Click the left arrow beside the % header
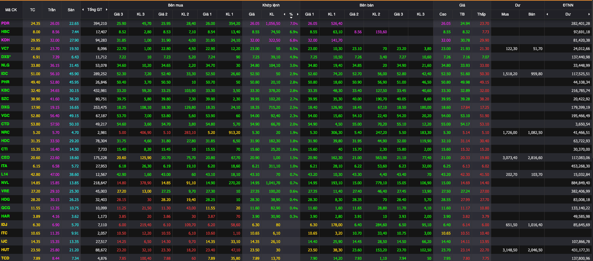The width and height of the screenshot is (593, 261). [284, 14]
